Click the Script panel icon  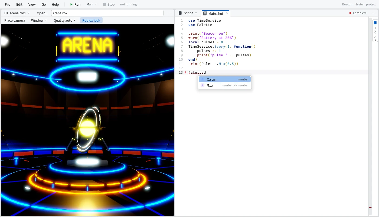180,13
